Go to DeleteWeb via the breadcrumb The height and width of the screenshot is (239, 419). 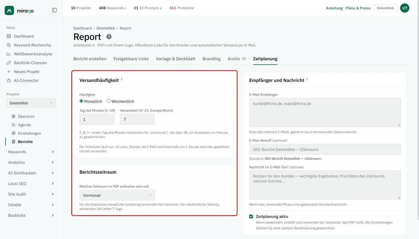point(106,28)
